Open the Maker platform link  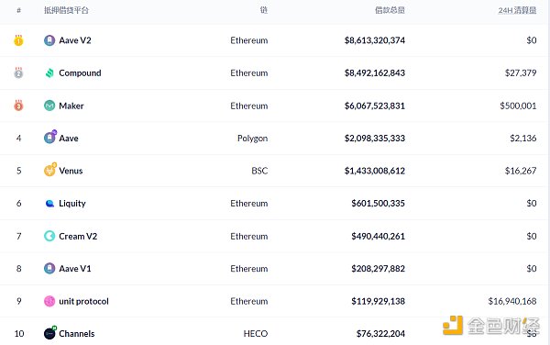click(71, 106)
